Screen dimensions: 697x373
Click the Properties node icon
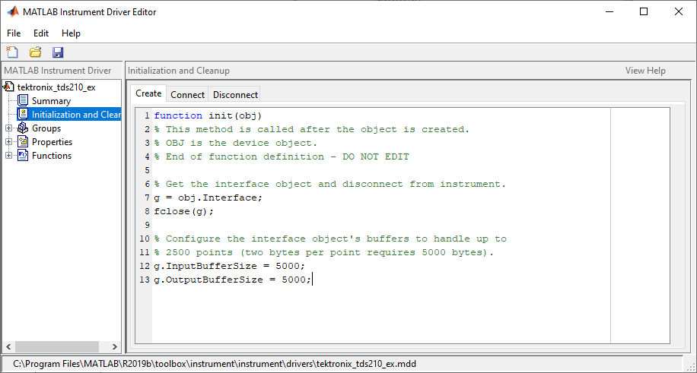point(24,142)
